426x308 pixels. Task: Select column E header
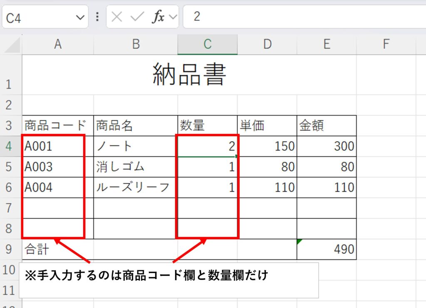coord(327,44)
